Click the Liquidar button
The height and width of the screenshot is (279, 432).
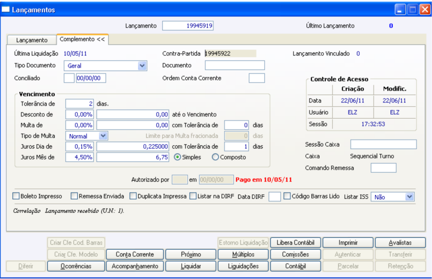coord(191,266)
